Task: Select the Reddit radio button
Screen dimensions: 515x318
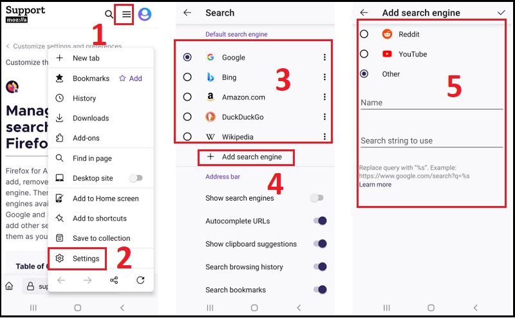Action: [x=364, y=34]
